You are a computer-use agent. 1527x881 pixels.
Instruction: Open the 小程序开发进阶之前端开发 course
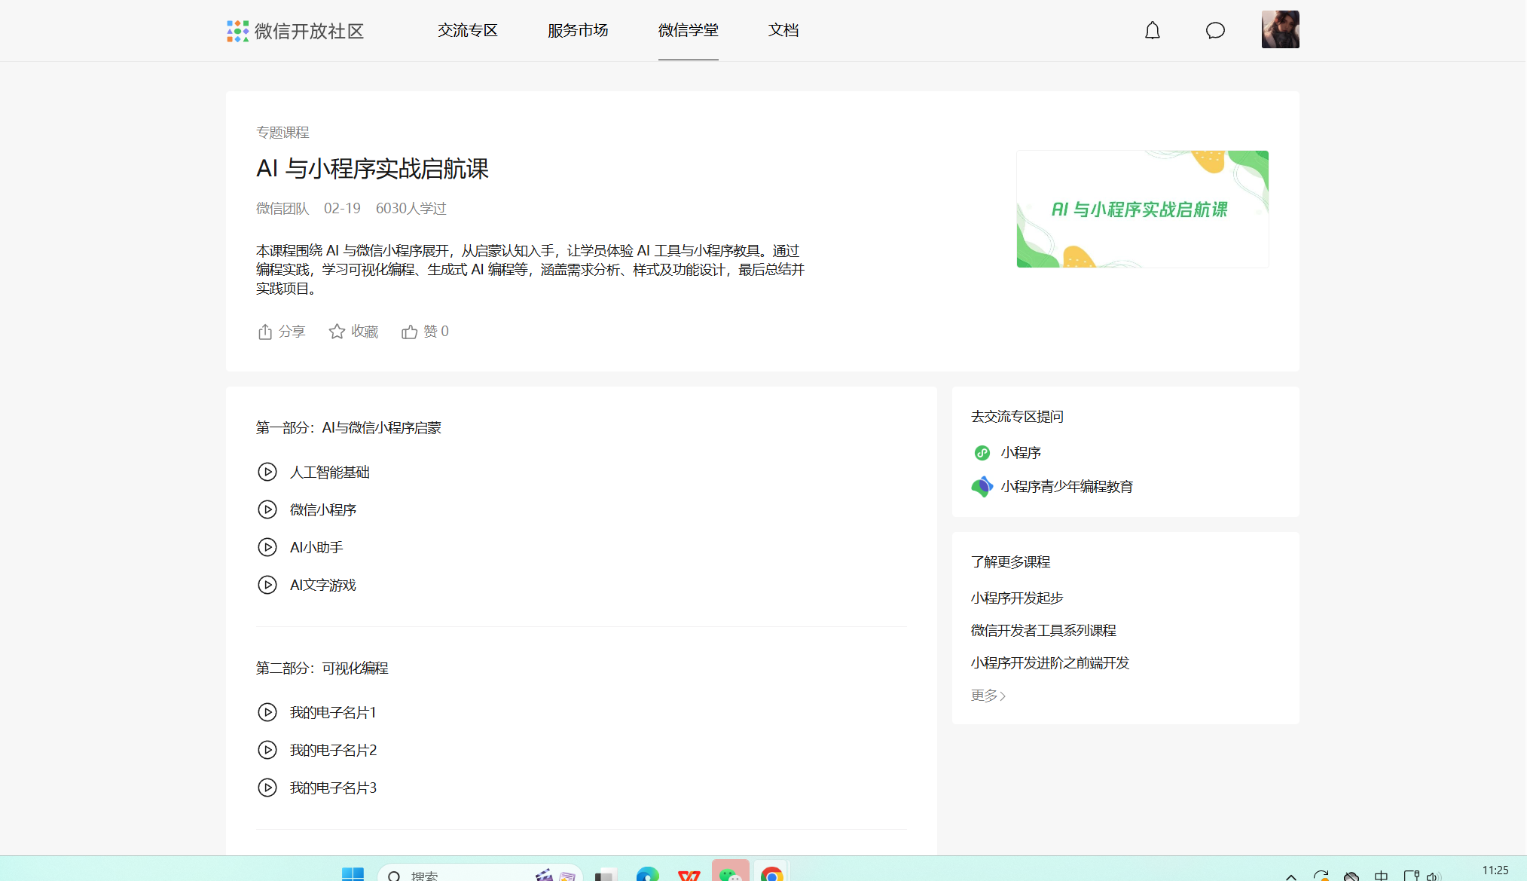click(1050, 663)
